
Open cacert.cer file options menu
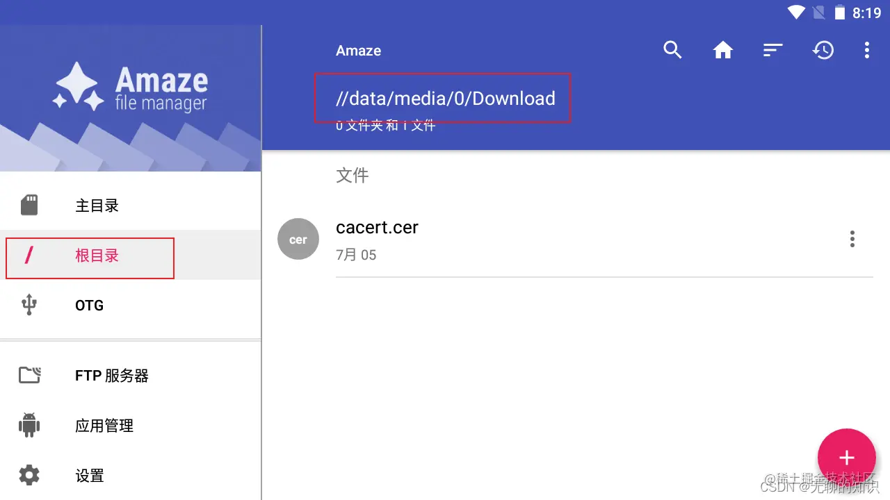(852, 240)
